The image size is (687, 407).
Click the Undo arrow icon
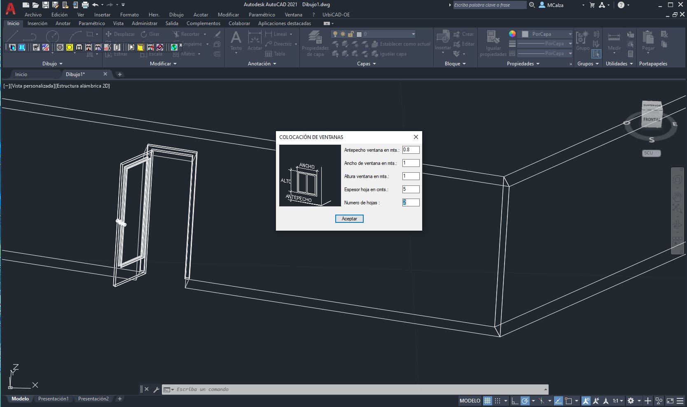pos(95,5)
